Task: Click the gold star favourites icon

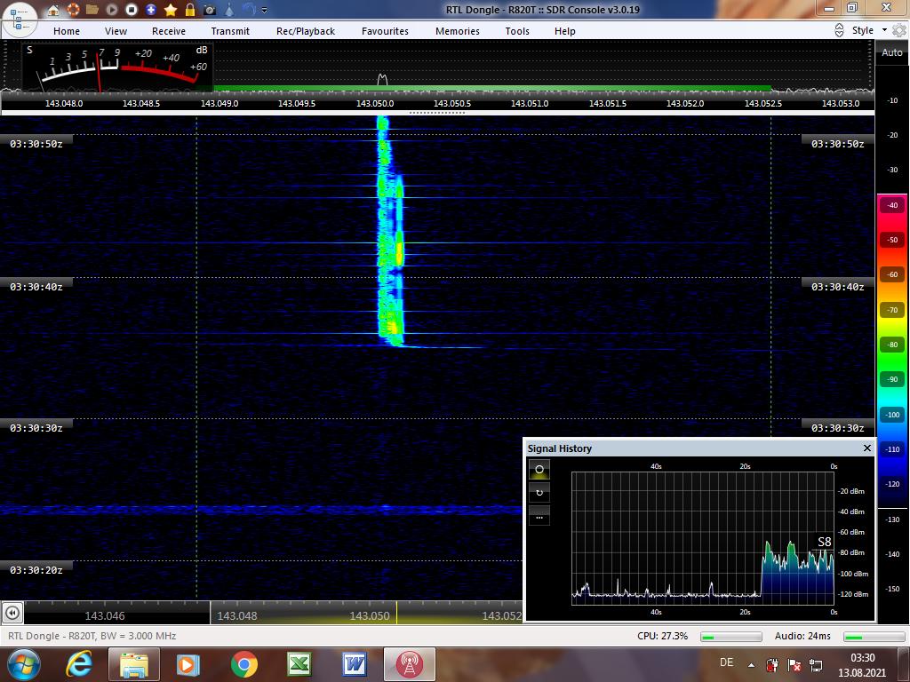Action: (171, 10)
